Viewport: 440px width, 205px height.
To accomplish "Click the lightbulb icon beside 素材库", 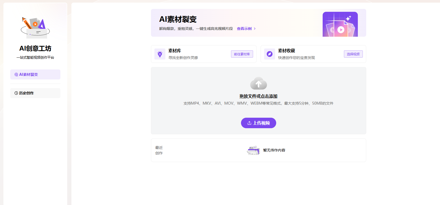I will tap(160, 54).
